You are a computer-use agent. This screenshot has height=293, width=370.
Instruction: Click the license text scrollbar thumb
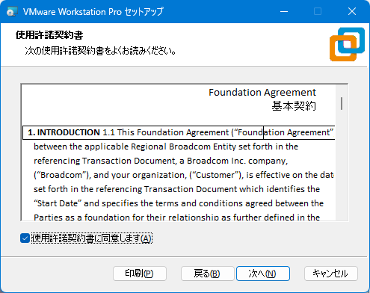[x=342, y=103]
